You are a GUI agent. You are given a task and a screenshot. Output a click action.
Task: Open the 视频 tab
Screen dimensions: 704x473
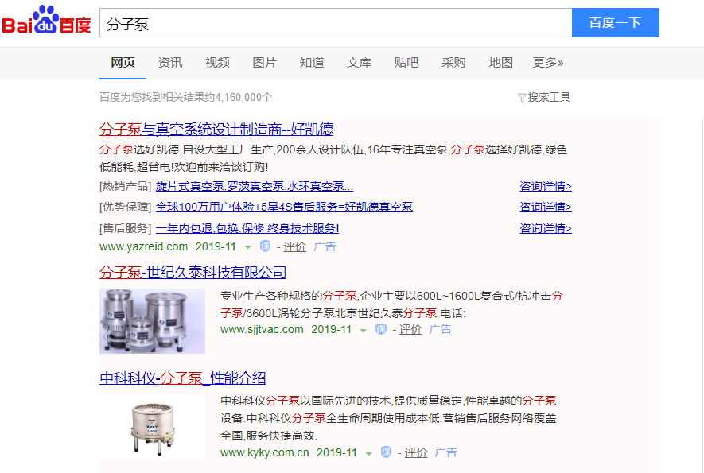217,62
